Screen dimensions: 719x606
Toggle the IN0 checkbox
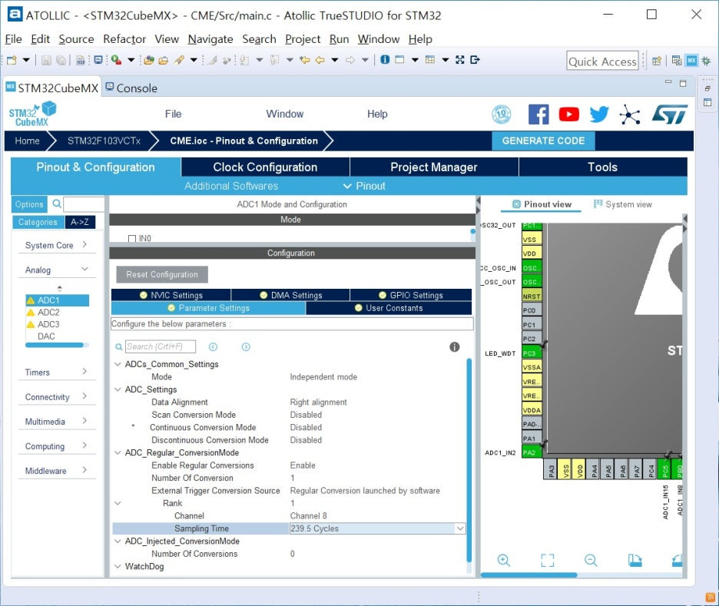click(x=132, y=238)
